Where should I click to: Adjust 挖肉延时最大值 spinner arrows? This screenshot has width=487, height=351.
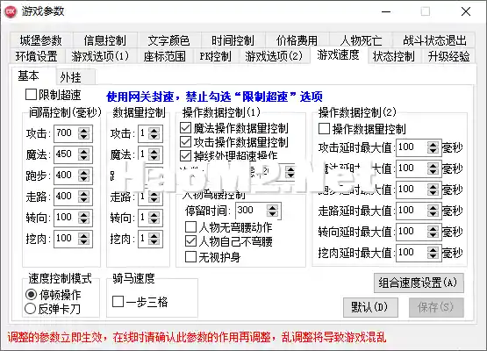pos(433,253)
